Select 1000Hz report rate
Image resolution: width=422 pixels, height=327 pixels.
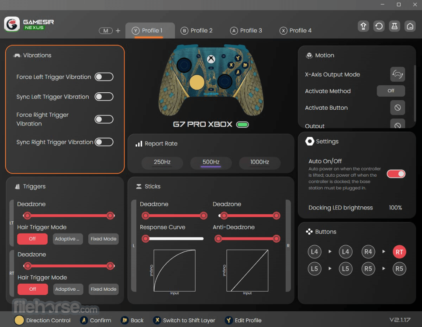click(x=260, y=162)
